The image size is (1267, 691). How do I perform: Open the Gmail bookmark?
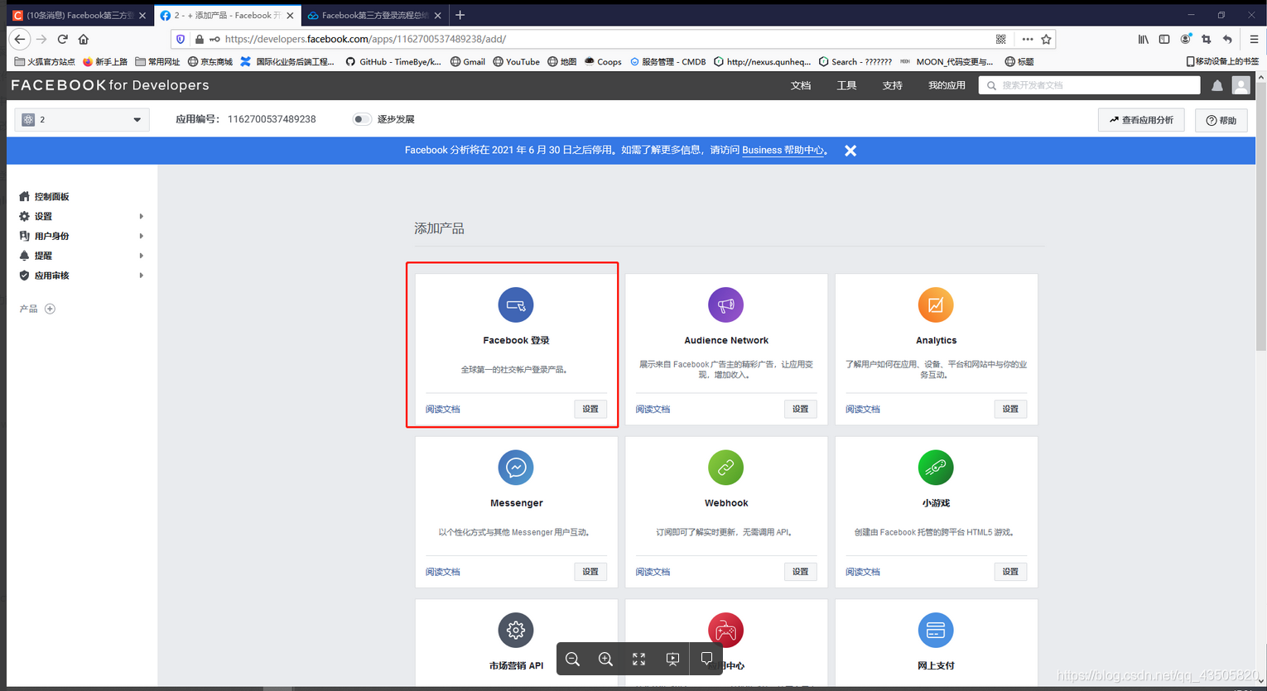tap(468, 61)
